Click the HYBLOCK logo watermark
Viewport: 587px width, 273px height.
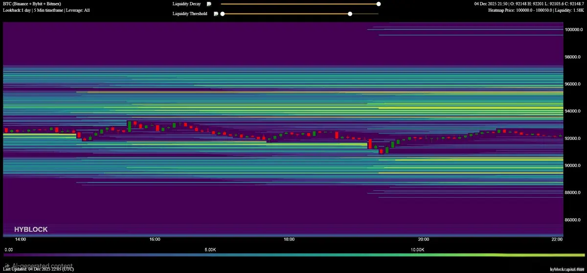click(31, 229)
